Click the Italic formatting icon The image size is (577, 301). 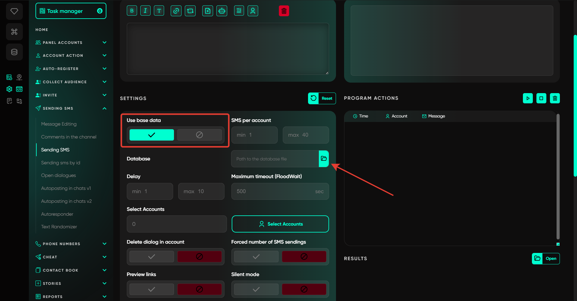145,11
